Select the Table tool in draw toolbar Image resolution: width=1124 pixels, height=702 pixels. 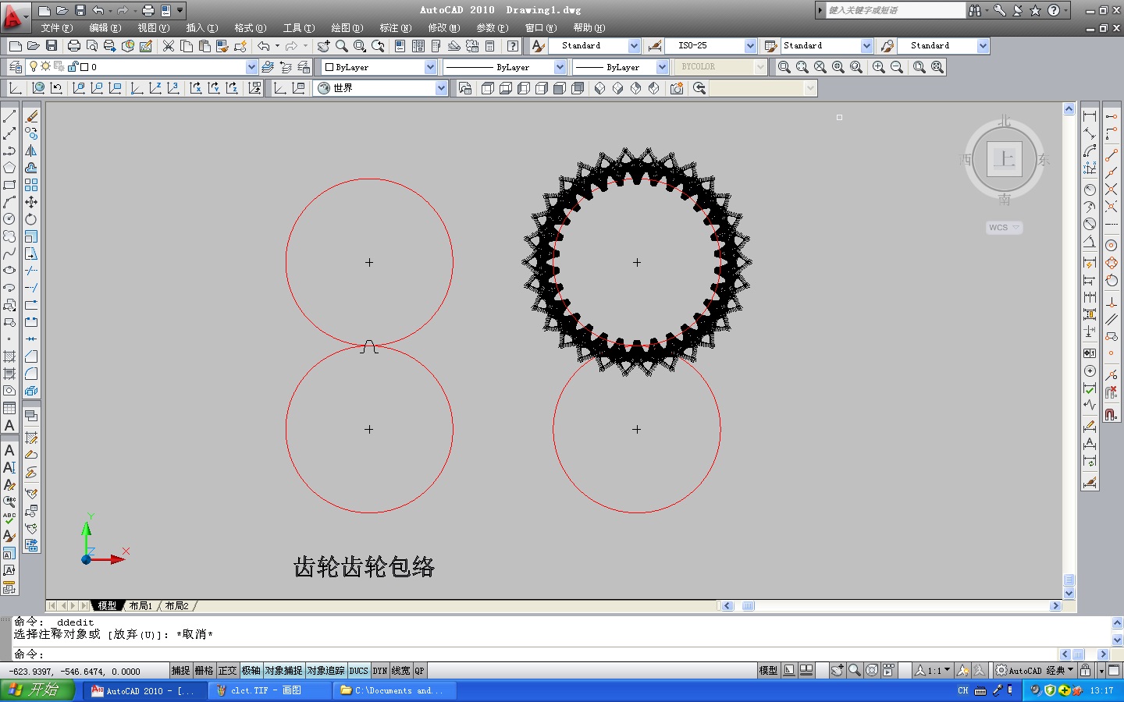9,408
